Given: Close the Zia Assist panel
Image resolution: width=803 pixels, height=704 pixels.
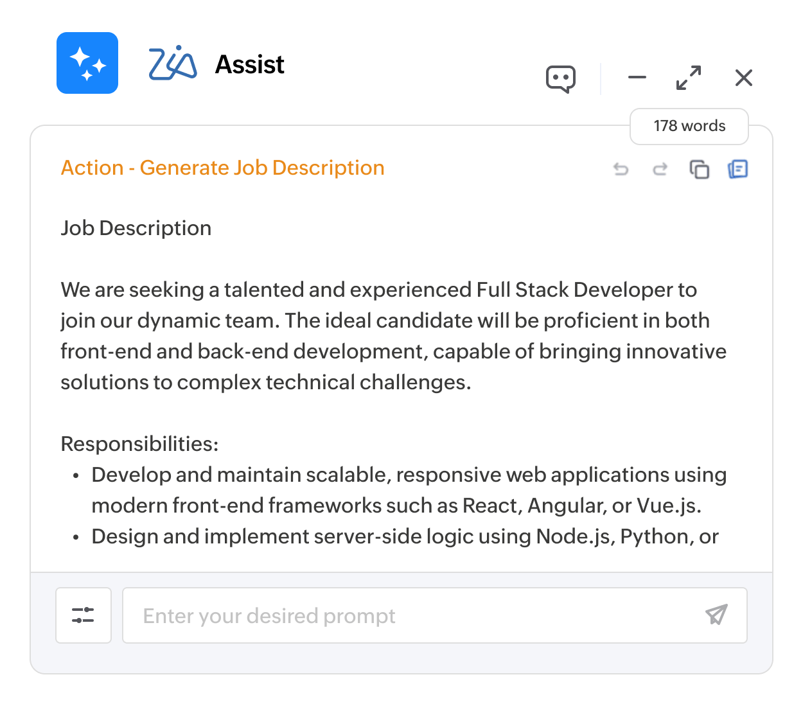Looking at the screenshot, I should click(743, 78).
